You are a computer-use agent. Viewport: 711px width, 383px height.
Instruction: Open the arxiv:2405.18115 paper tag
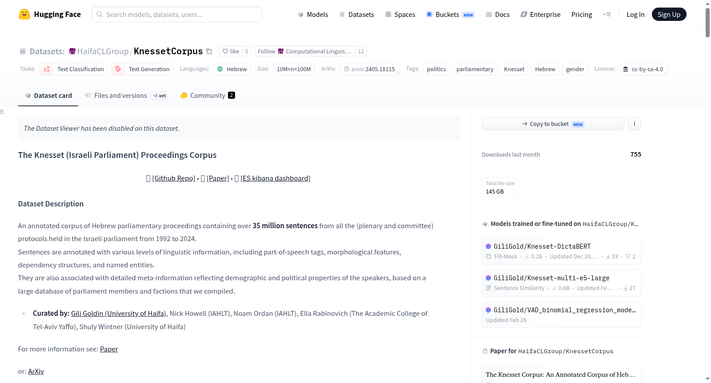click(369, 69)
